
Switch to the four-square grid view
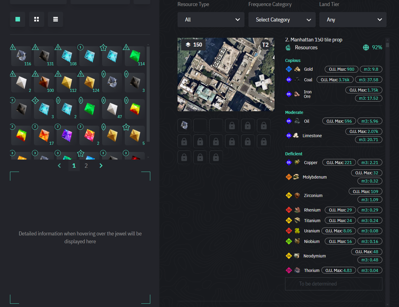(x=37, y=19)
